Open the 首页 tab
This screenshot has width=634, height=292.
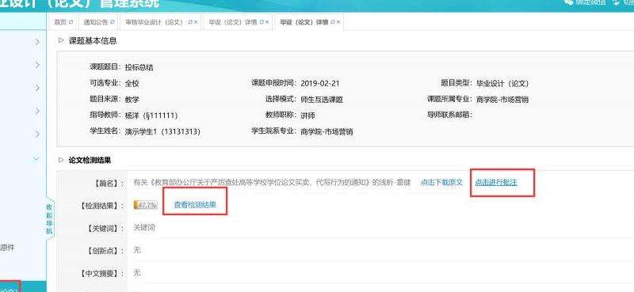(x=60, y=22)
